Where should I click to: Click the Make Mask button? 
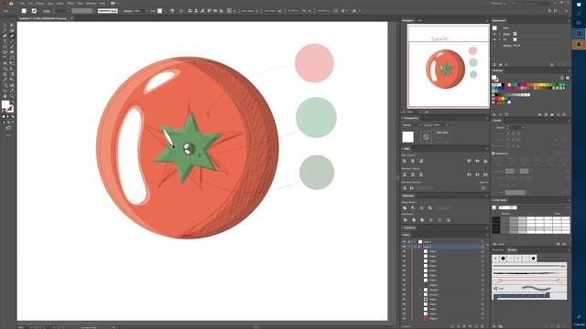pyautogui.click(x=442, y=133)
